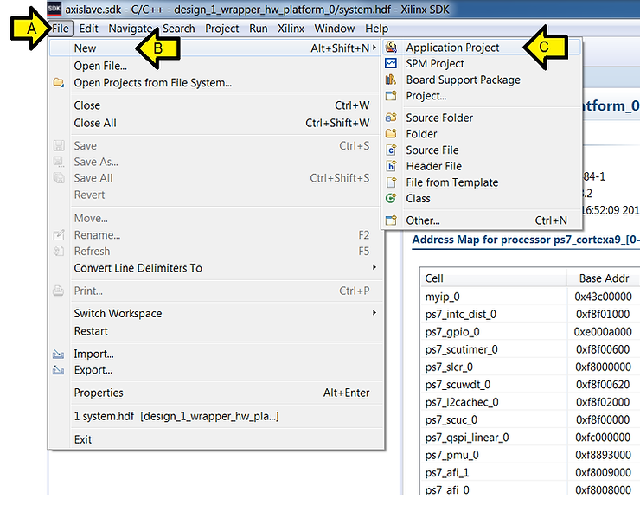Select the ps7_intc_dist_0 row
The image size is (640, 524).
tap(530, 314)
